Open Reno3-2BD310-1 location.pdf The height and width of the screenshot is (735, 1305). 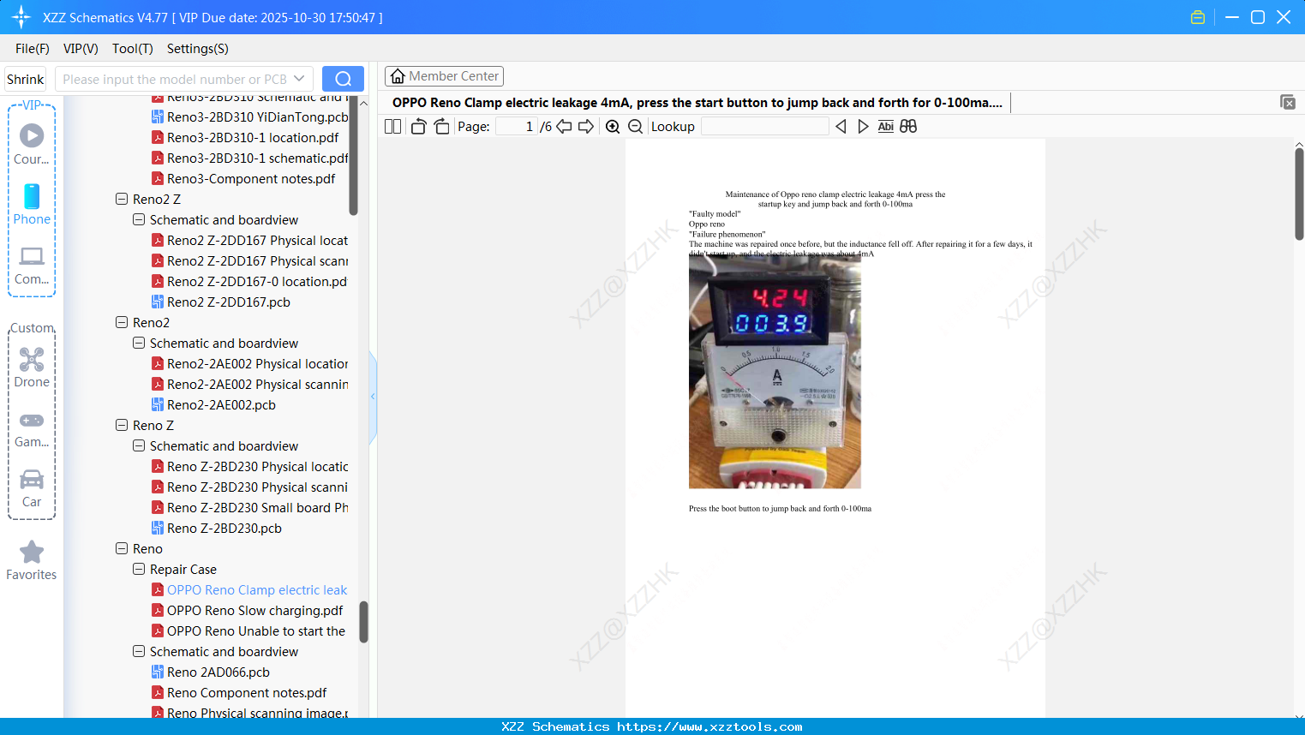tap(245, 137)
